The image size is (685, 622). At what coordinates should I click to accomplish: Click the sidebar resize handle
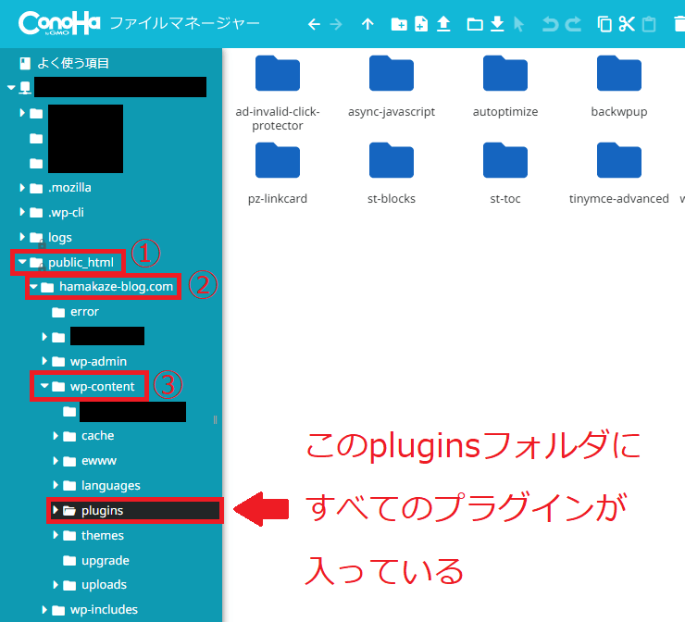click(215, 420)
